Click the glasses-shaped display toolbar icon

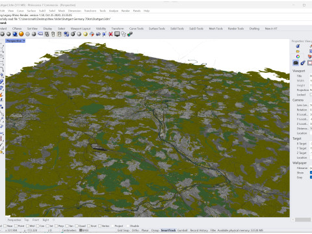40,34
